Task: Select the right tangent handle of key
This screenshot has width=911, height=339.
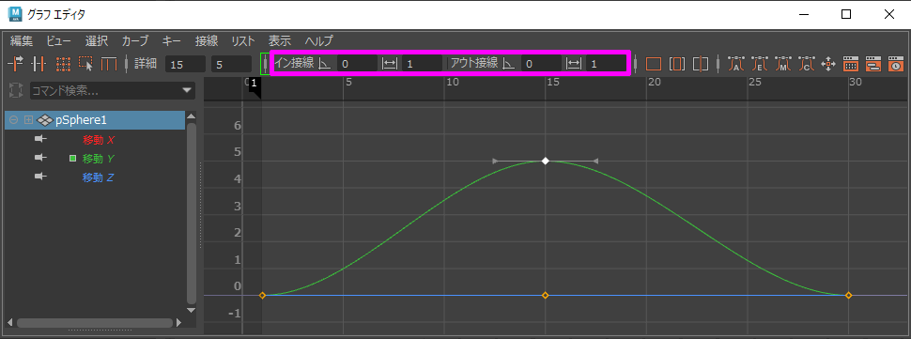Action: pyautogui.click(x=595, y=161)
